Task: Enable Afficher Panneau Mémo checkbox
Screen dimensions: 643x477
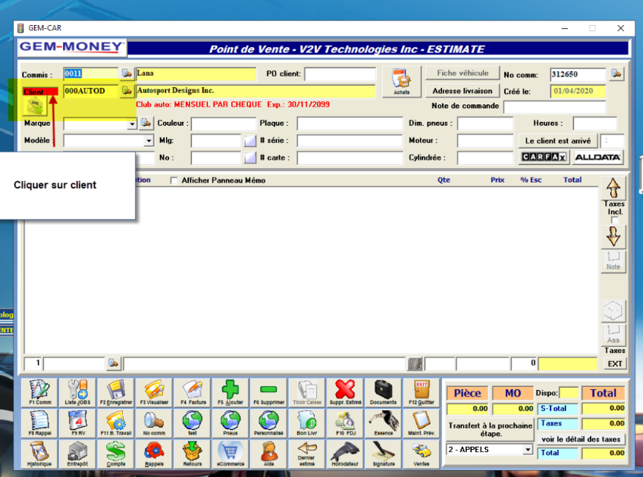Action: (x=174, y=180)
